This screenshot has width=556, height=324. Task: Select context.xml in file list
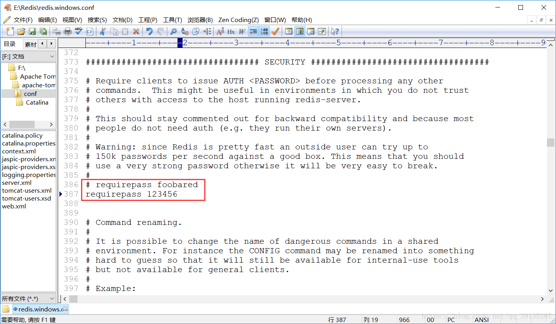tap(19, 151)
